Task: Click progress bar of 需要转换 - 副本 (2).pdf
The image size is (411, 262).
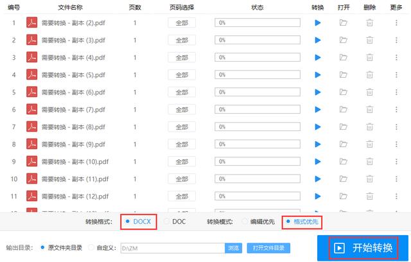Action: point(258,22)
